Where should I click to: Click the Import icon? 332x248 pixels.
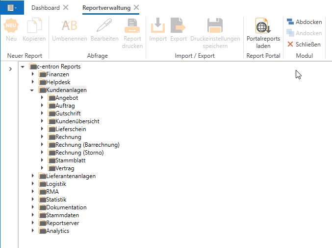(158, 25)
